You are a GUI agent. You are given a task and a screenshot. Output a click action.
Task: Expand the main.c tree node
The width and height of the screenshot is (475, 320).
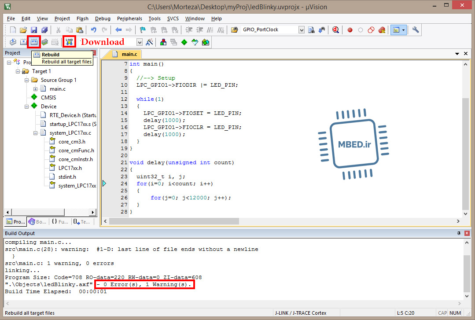36,89
